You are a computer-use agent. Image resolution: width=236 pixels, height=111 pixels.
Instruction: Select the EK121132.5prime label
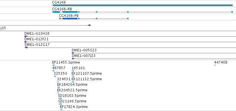(87, 79)
